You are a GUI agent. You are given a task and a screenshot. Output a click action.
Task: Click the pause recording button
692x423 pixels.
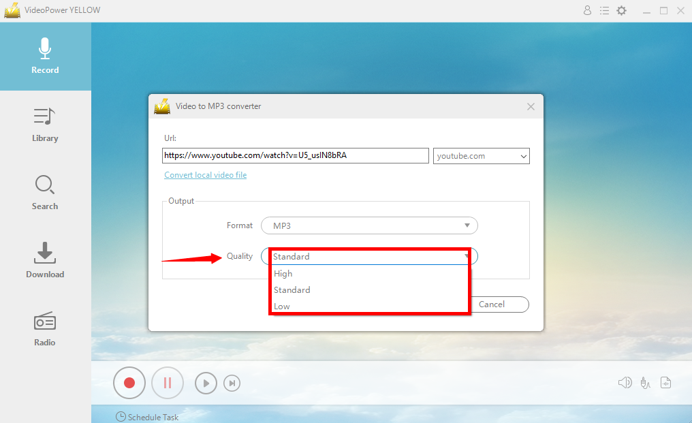point(168,383)
